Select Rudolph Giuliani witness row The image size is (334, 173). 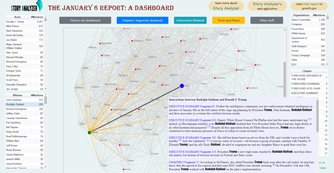[24, 104]
